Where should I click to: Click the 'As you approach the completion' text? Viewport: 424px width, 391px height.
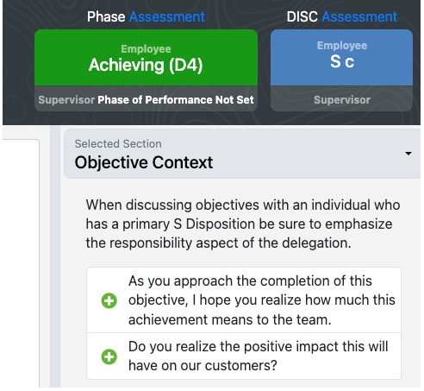(262, 300)
